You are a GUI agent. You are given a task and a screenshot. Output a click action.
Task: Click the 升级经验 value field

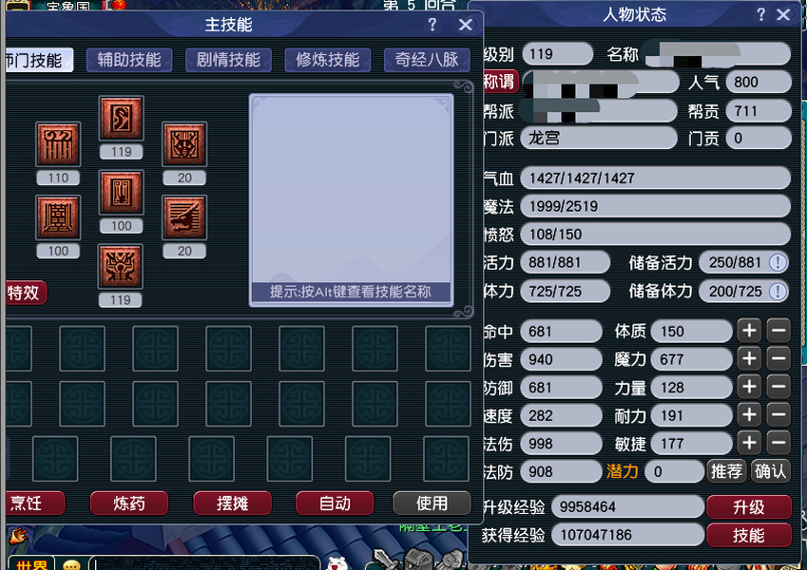click(x=627, y=507)
